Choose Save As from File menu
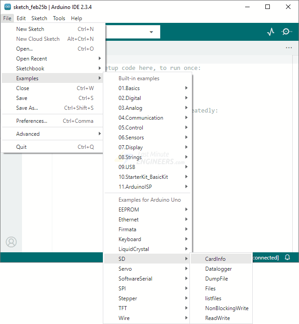This screenshot has height=324, width=299. coord(27,108)
